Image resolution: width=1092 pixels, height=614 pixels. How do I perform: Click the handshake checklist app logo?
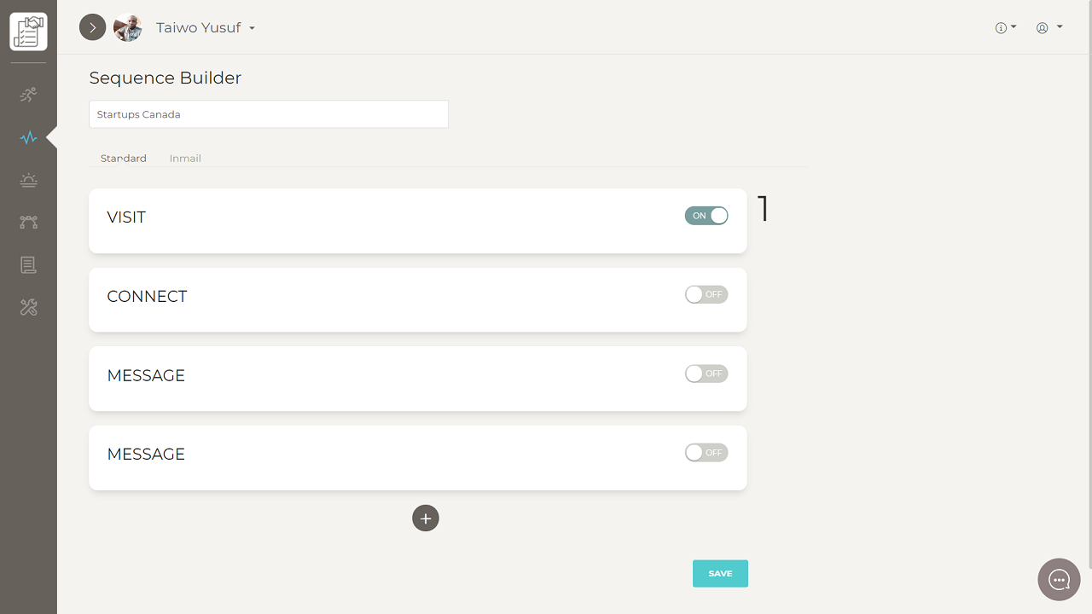click(28, 32)
